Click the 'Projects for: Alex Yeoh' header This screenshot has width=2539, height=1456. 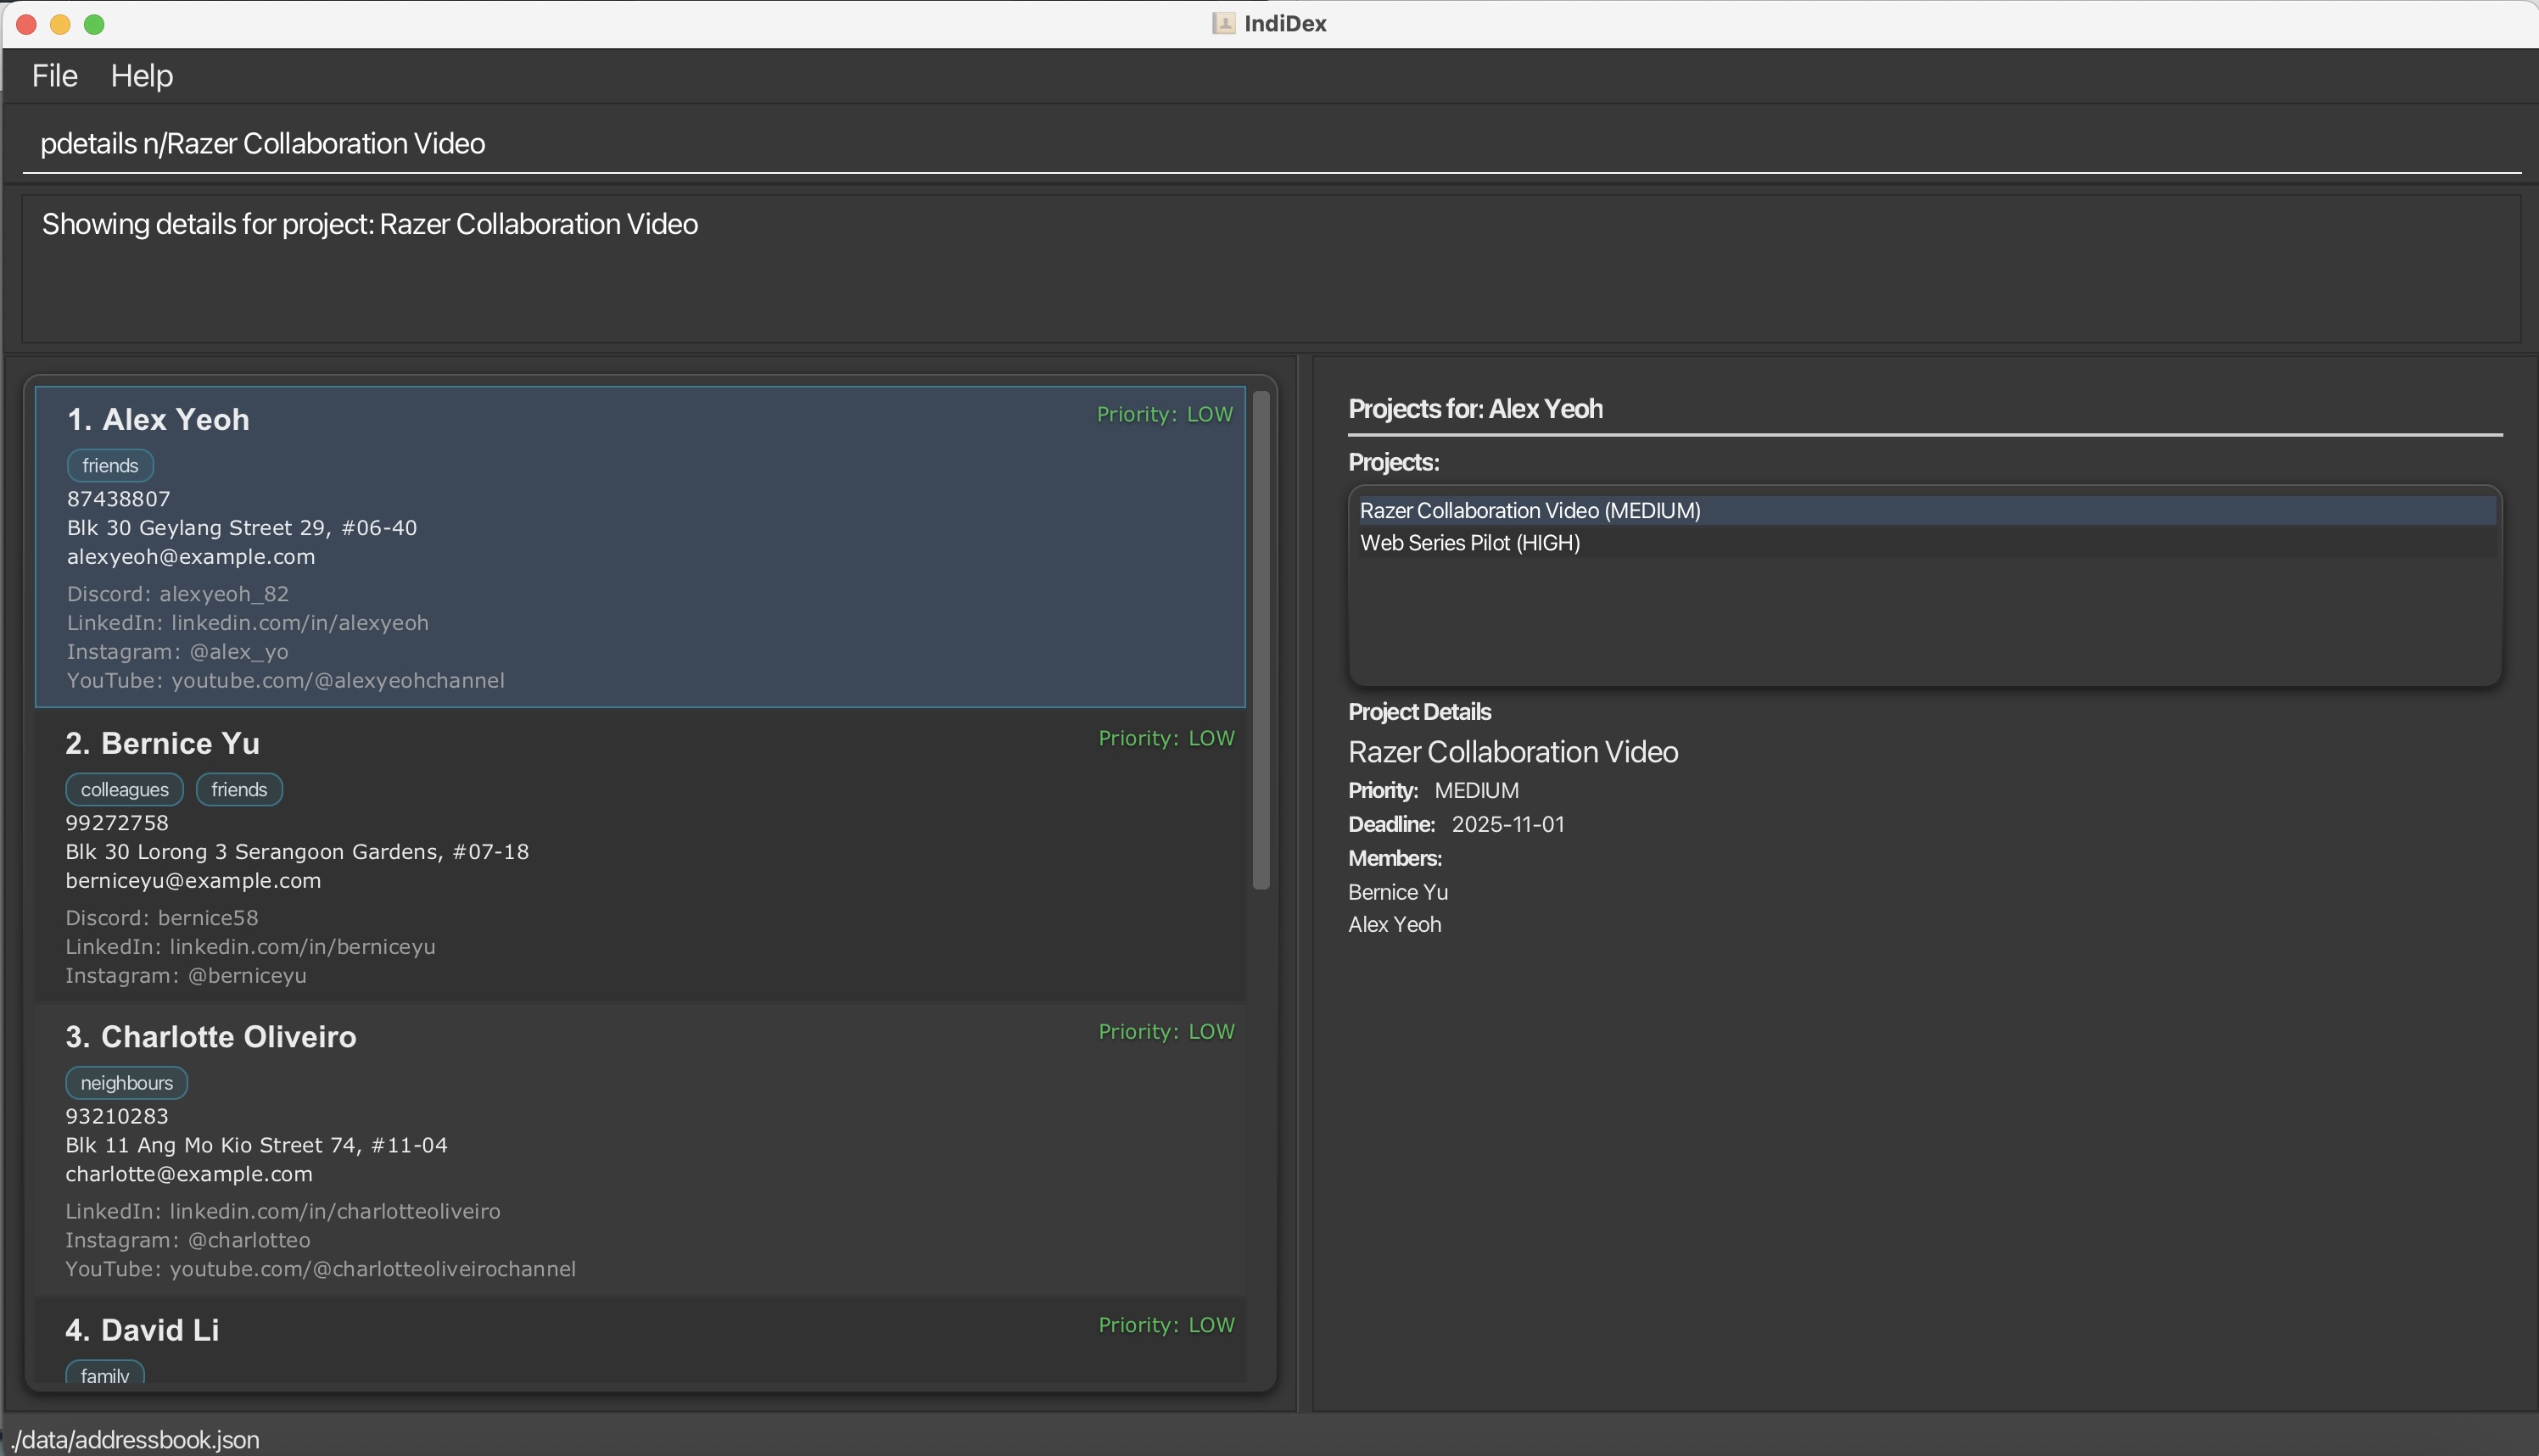click(x=1474, y=409)
